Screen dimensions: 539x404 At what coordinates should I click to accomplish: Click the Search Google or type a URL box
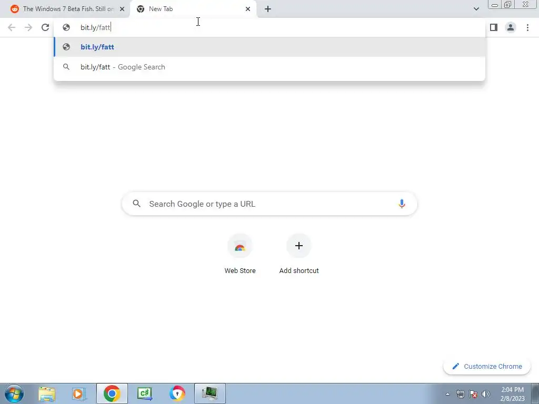(269, 204)
